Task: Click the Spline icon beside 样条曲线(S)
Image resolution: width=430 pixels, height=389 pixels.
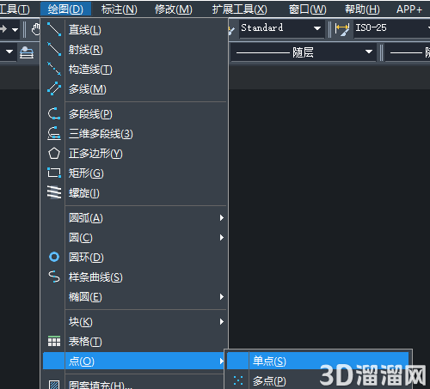Action: coord(54,277)
